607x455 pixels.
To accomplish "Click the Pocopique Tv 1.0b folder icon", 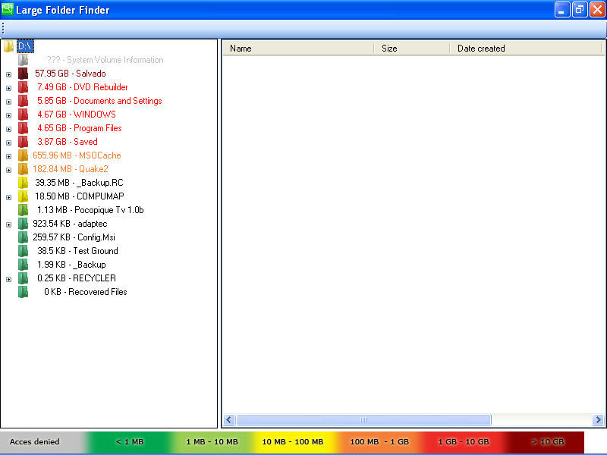I will pyautogui.click(x=24, y=210).
